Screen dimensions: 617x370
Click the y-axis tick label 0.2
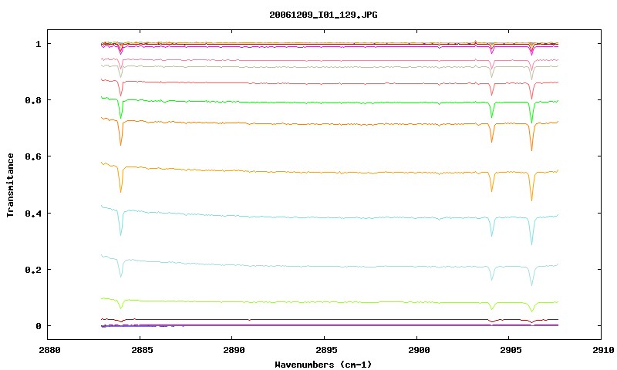click(x=32, y=270)
